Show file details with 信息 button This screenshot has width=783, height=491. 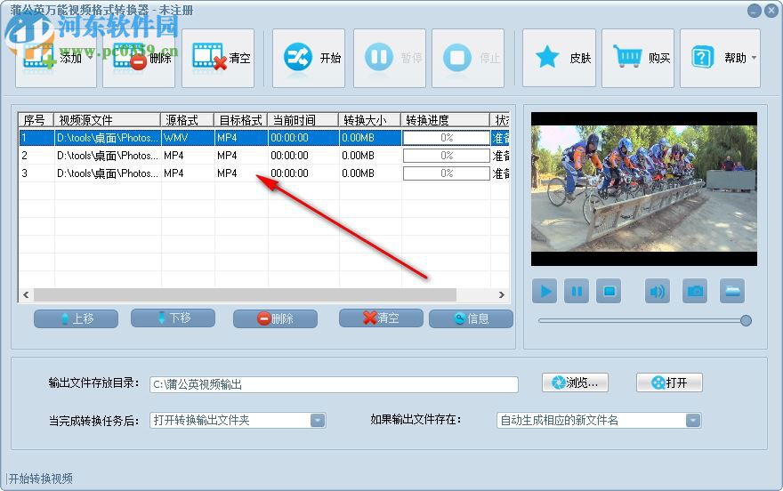(471, 318)
